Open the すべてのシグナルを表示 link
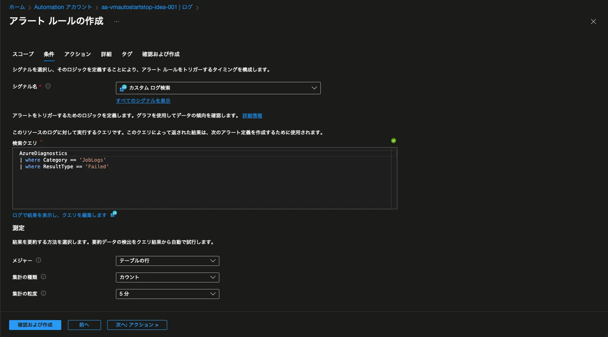 click(x=143, y=100)
